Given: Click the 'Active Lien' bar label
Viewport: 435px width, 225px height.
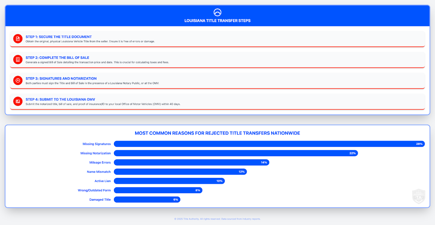Looking at the screenshot, I should click(x=103, y=181).
